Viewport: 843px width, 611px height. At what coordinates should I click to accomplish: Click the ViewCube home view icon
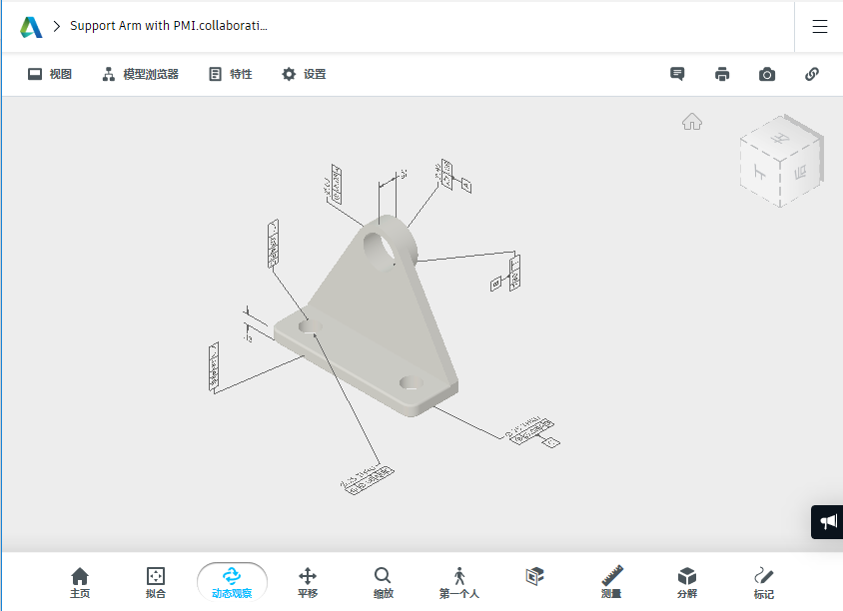[x=692, y=122]
